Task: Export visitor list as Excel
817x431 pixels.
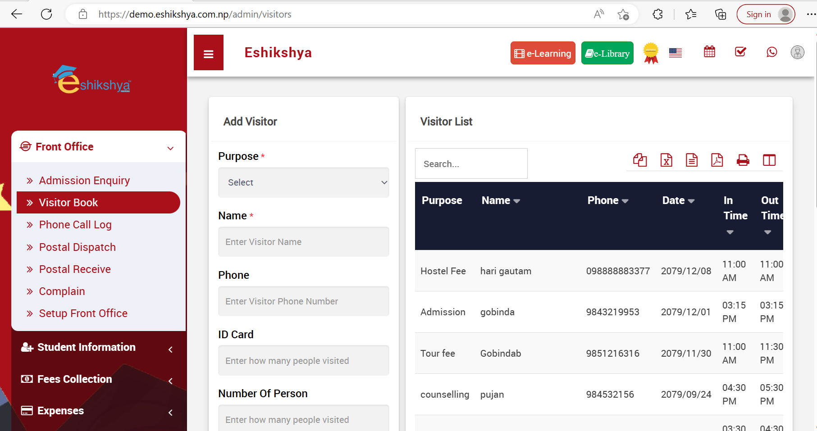Action: pyautogui.click(x=666, y=160)
